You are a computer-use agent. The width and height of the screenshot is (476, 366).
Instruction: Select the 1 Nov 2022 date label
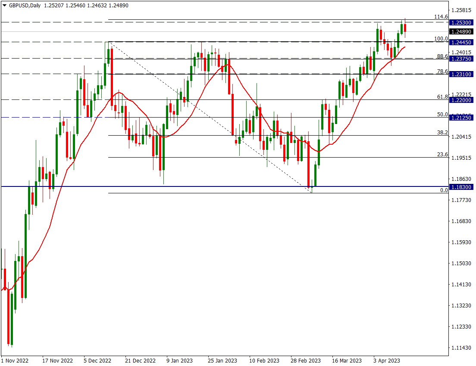pos(15,360)
